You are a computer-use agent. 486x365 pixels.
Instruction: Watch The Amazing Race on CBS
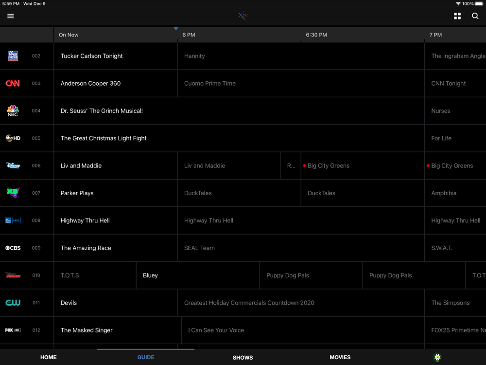click(116, 248)
